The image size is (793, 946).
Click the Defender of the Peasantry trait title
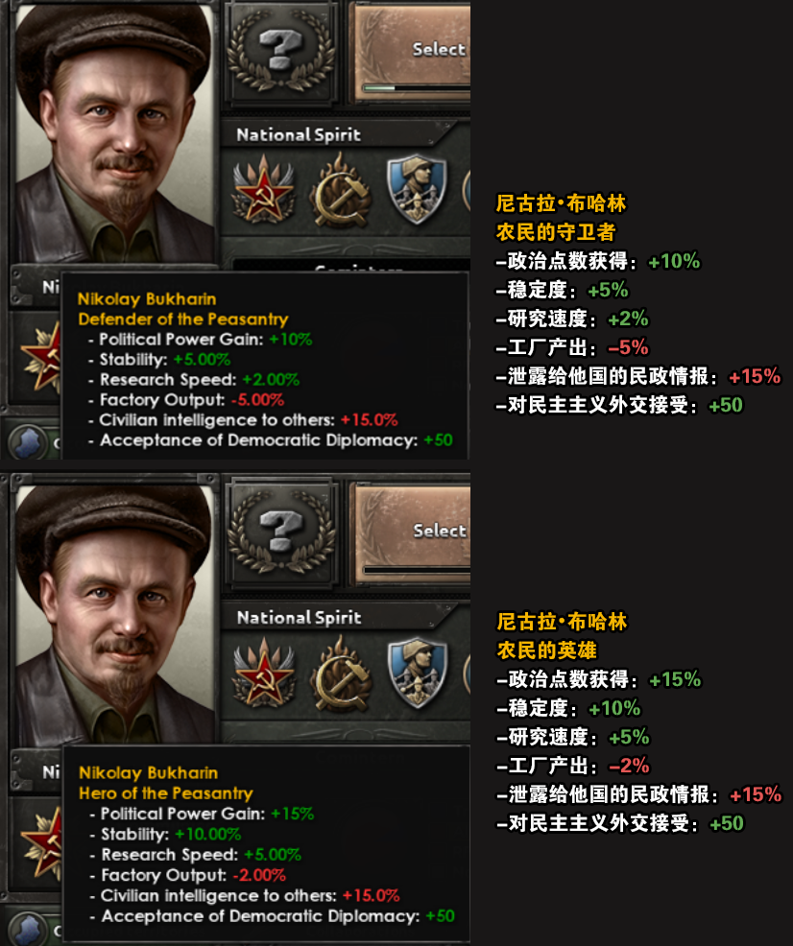[x=182, y=319]
